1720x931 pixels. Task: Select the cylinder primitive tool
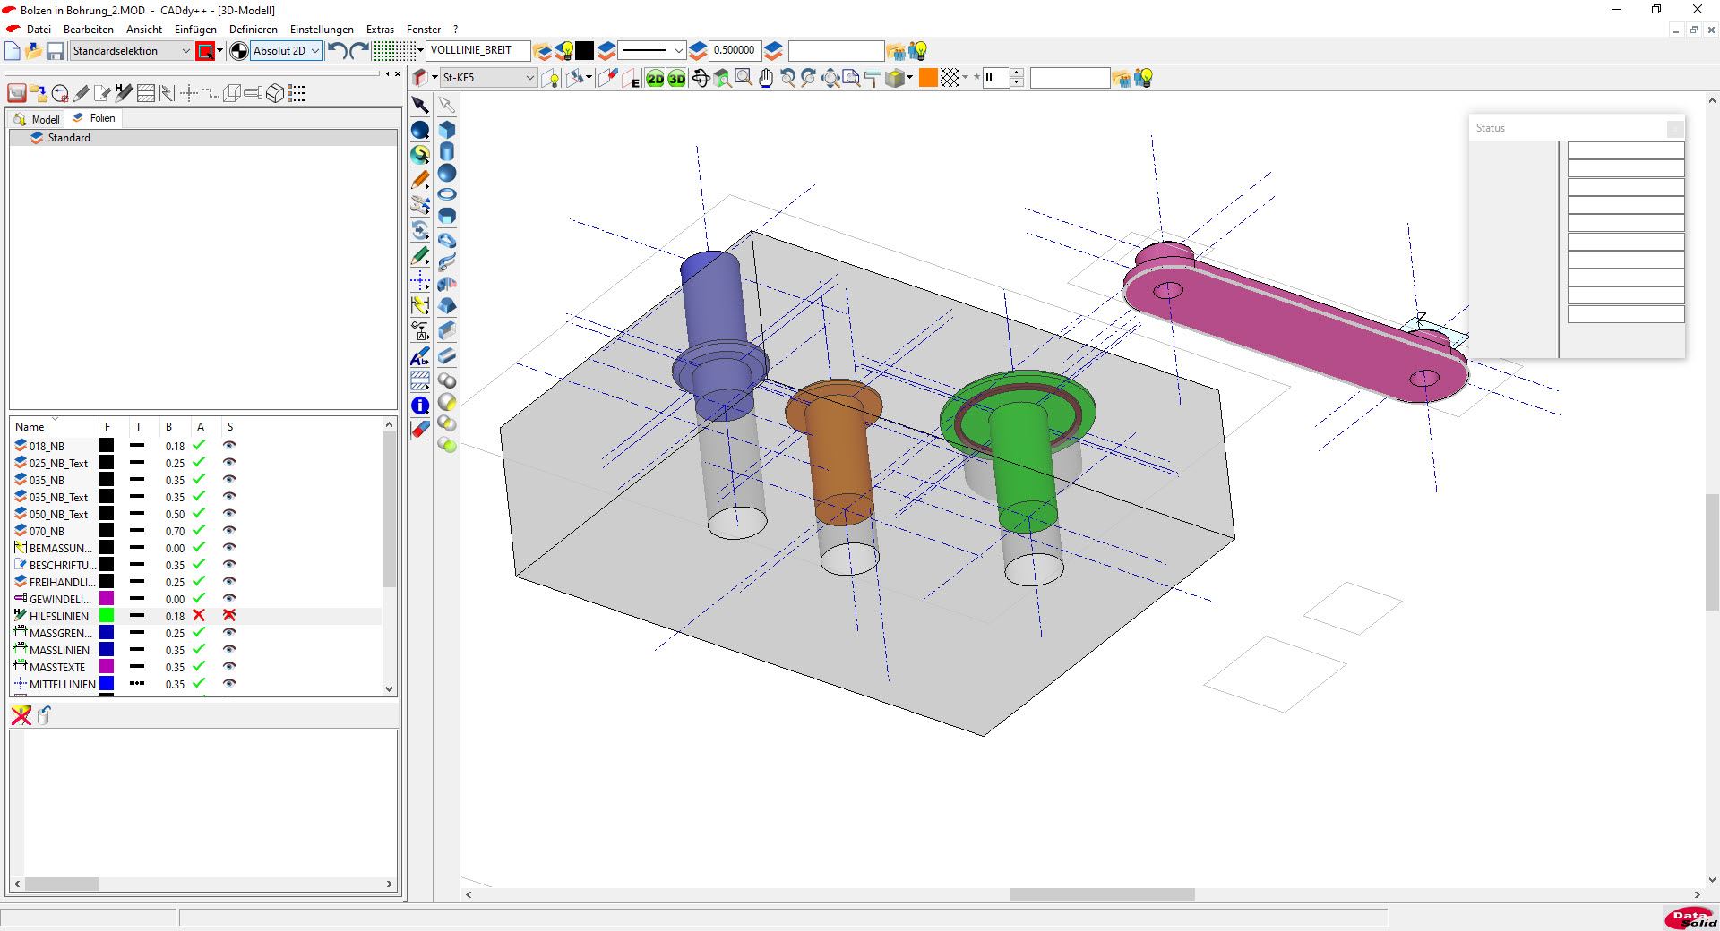(447, 151)
